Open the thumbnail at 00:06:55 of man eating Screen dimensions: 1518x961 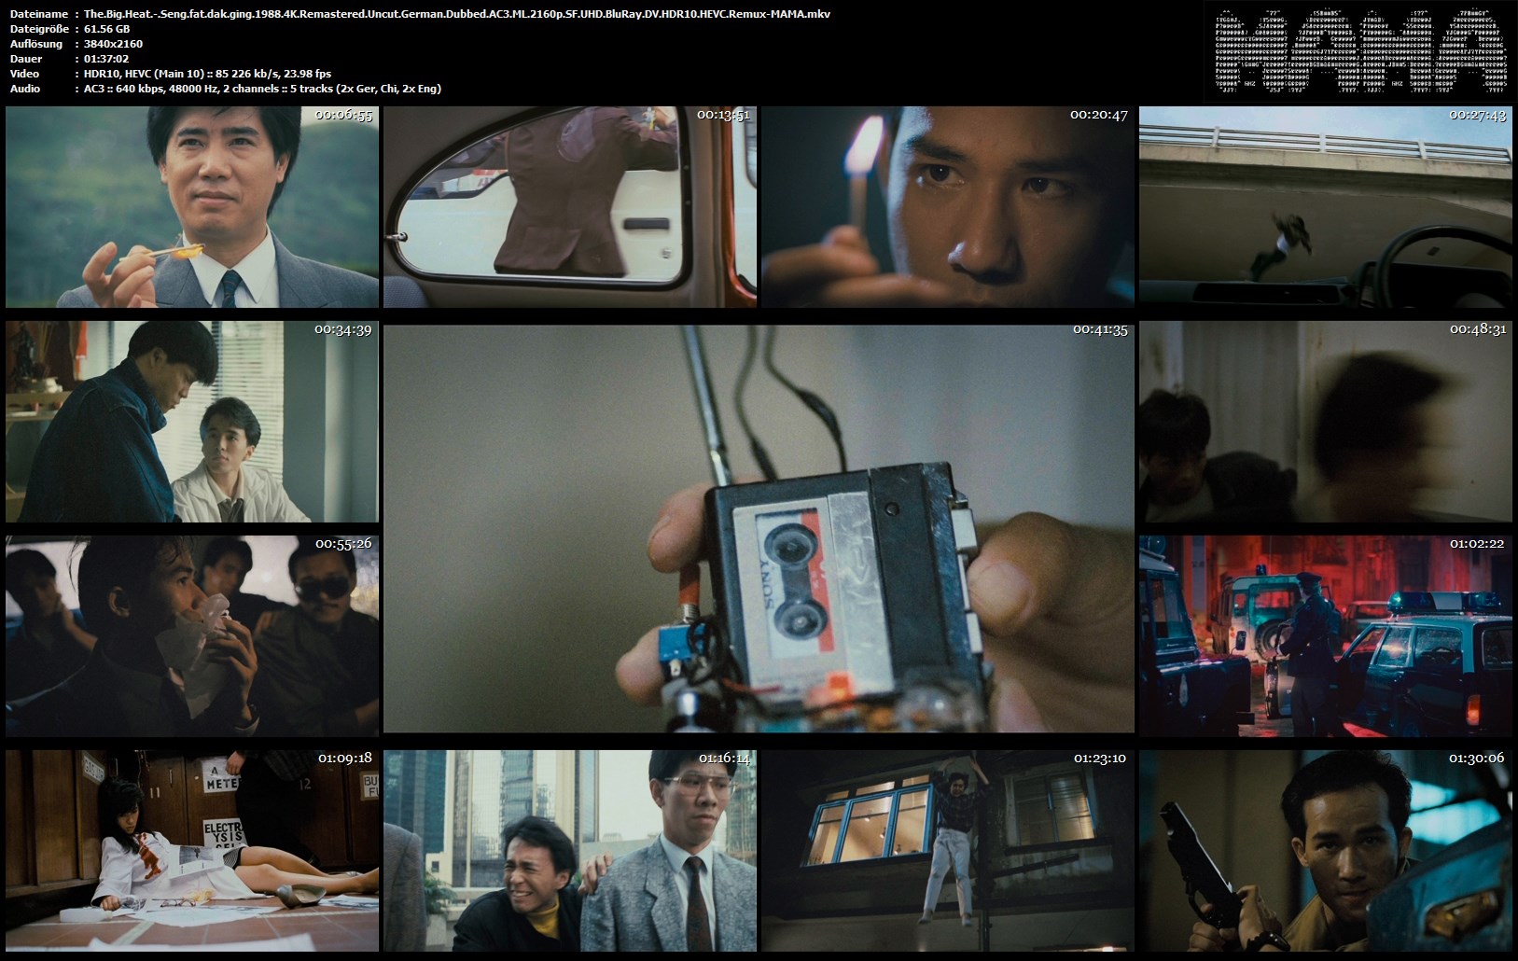point(192,206)
